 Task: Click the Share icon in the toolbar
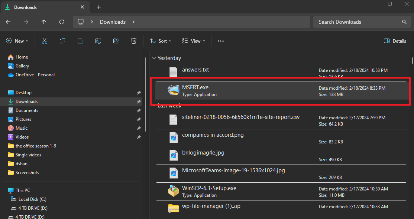pos(116,41)
